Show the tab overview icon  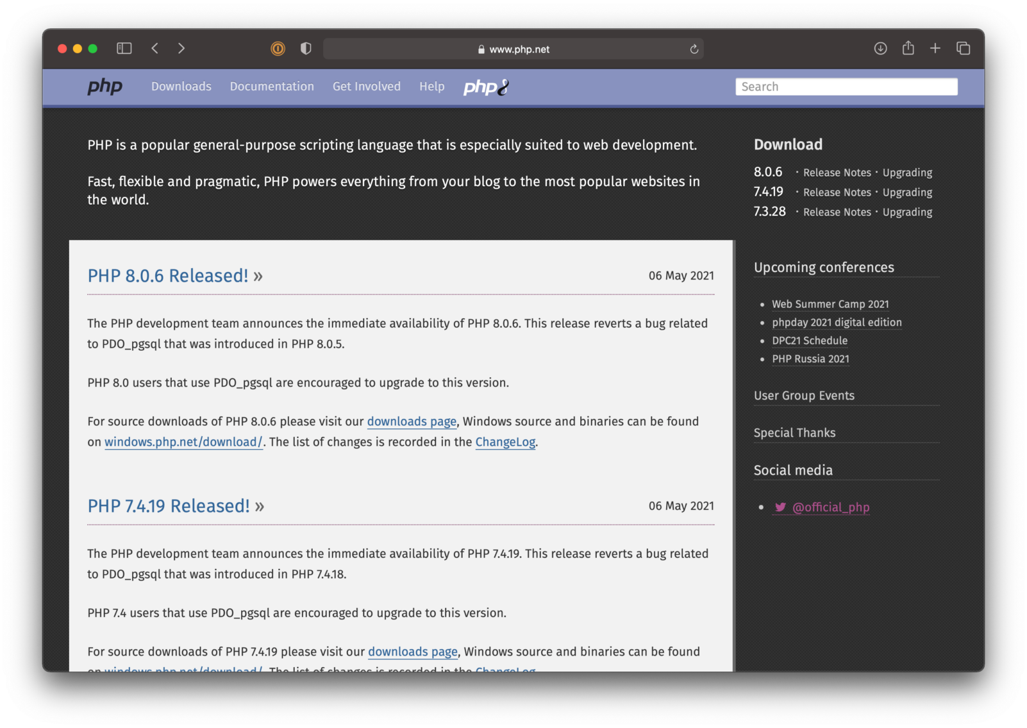[963, 49]
